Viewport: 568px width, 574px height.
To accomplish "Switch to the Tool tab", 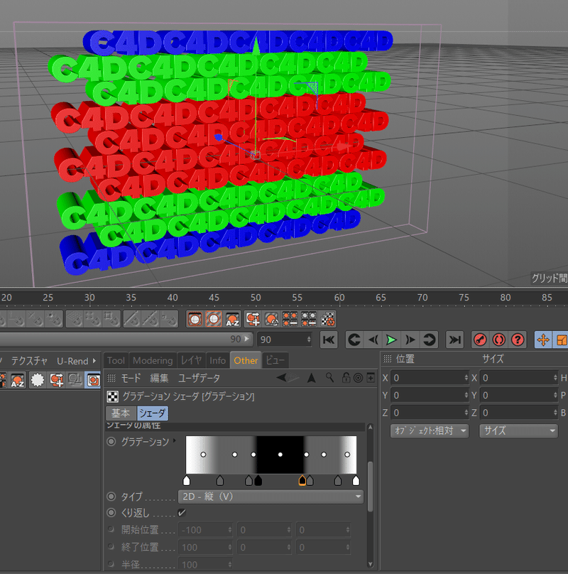I will click(116, 361).
